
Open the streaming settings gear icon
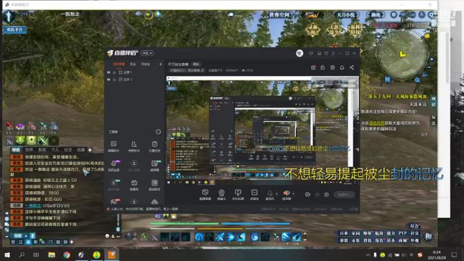click(x=327, y=195)
